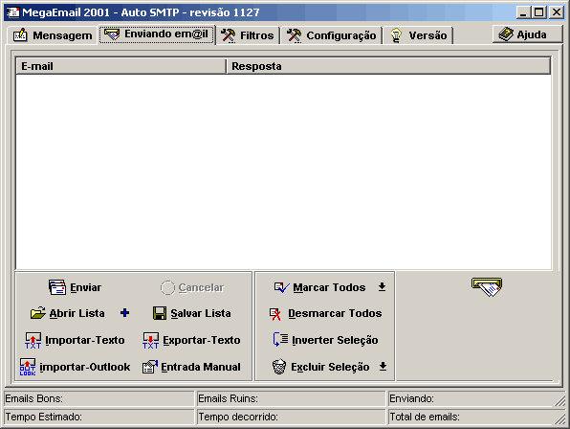Click Desmarcar Todos button
Viewport: 570px width, 429px height.
[x=326, y=313]
